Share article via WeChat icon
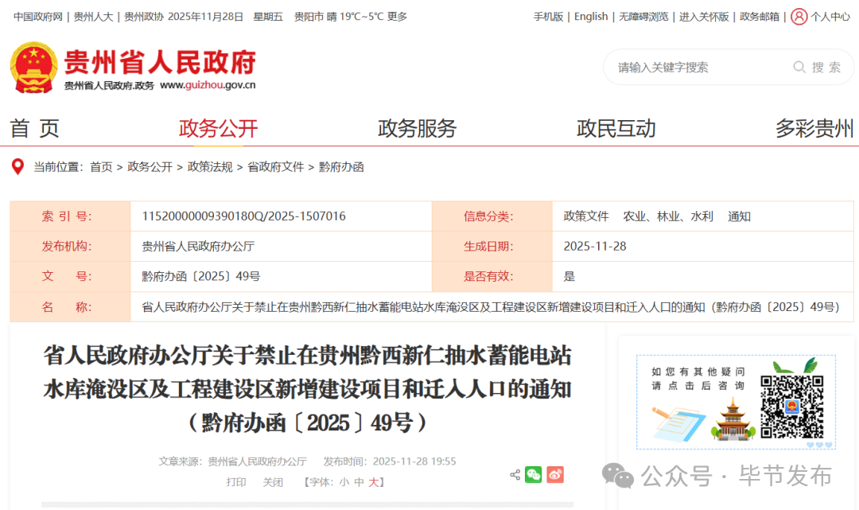This screenshot has height=510, width=859. [533, 475]
